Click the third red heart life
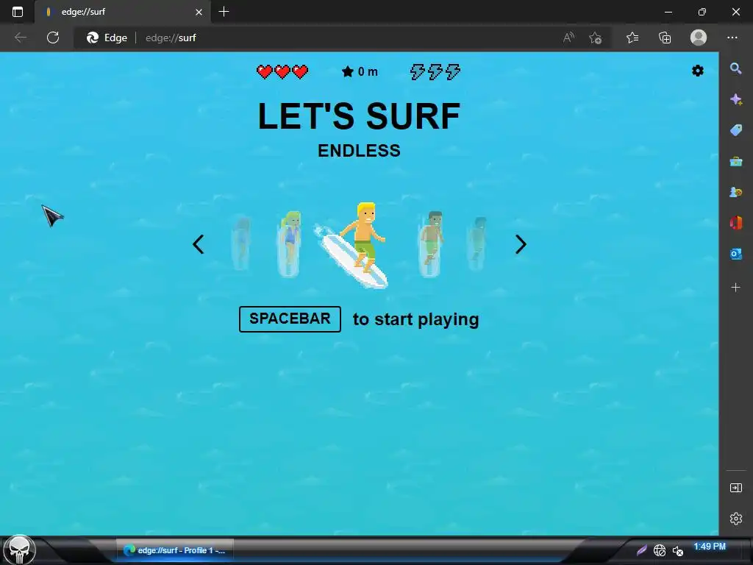This screenshot has width=753, height=565. pos(300,72)
